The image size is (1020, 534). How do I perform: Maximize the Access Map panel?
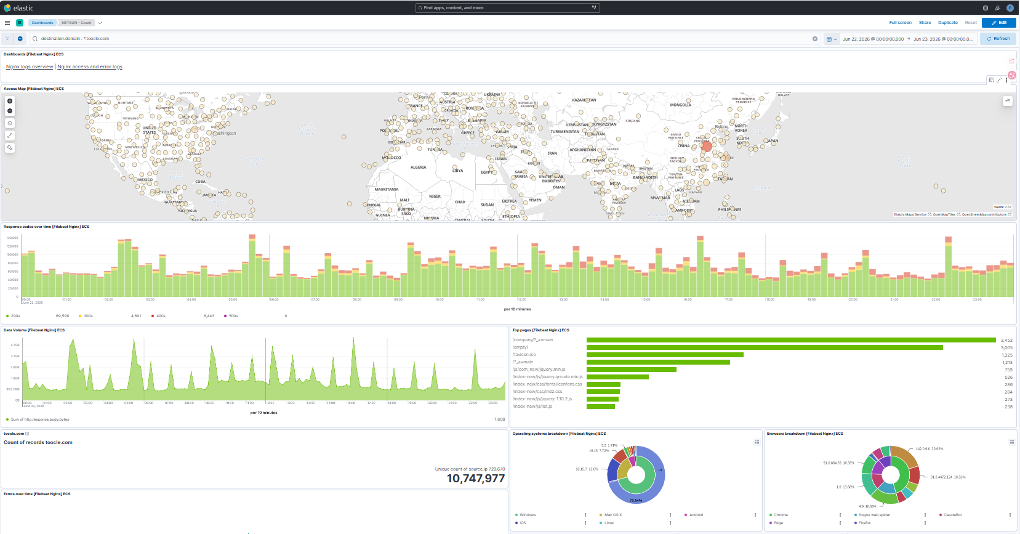[999, 80]
